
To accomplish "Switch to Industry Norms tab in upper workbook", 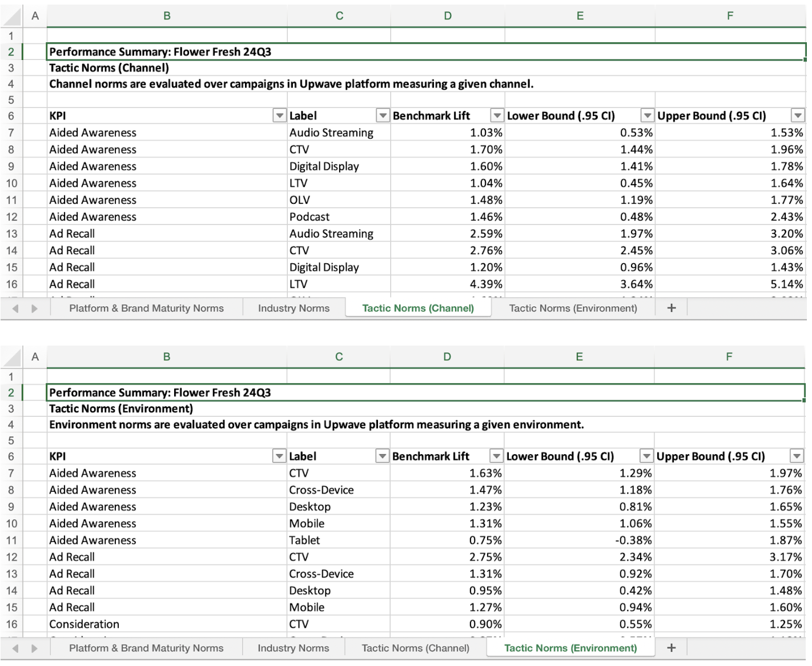I will pyautogui.click(x=294, y=308).
